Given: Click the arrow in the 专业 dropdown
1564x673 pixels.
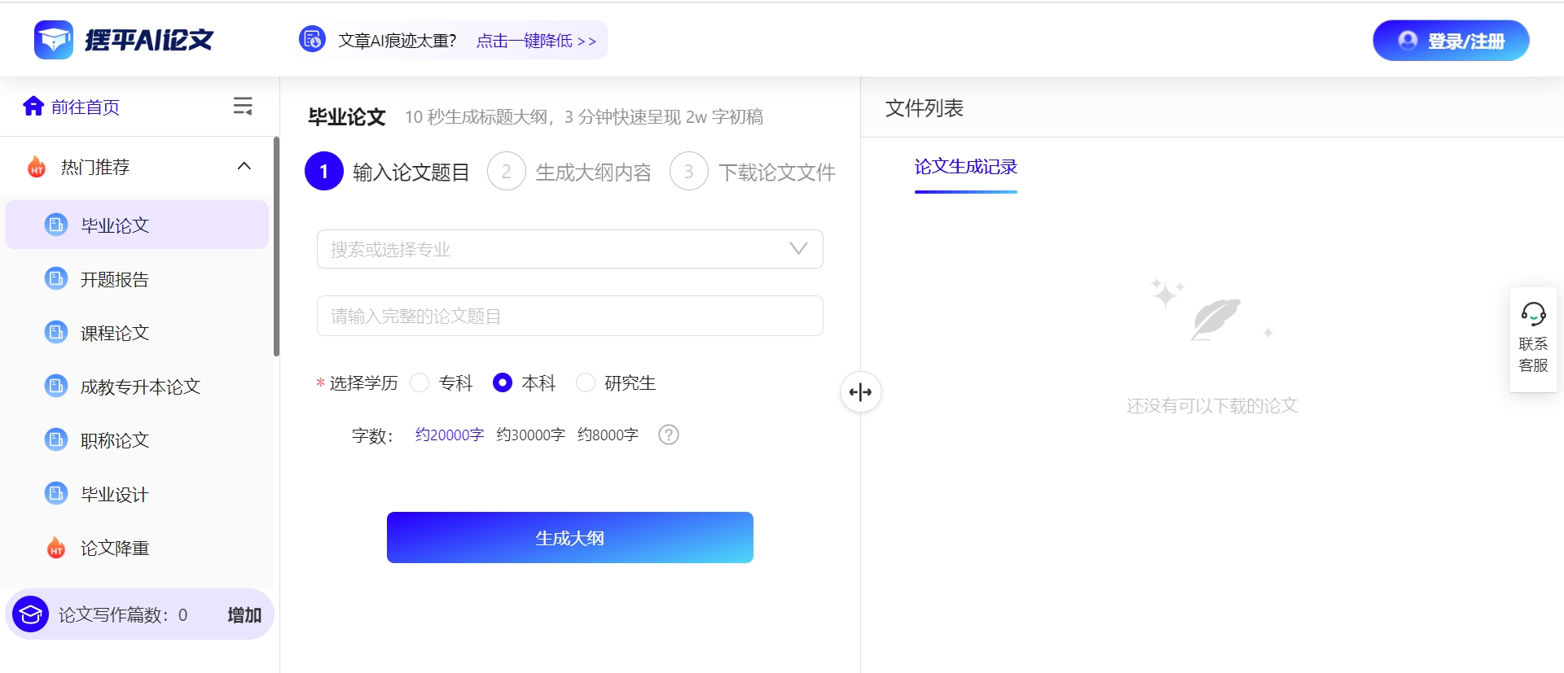Looking at the screenshot, I should pyautogui.click(x=799, y=248).
